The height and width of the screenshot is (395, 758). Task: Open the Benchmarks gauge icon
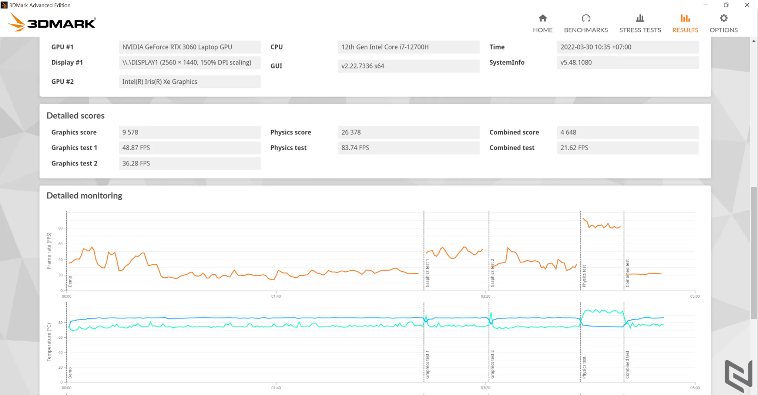[586, 18]
